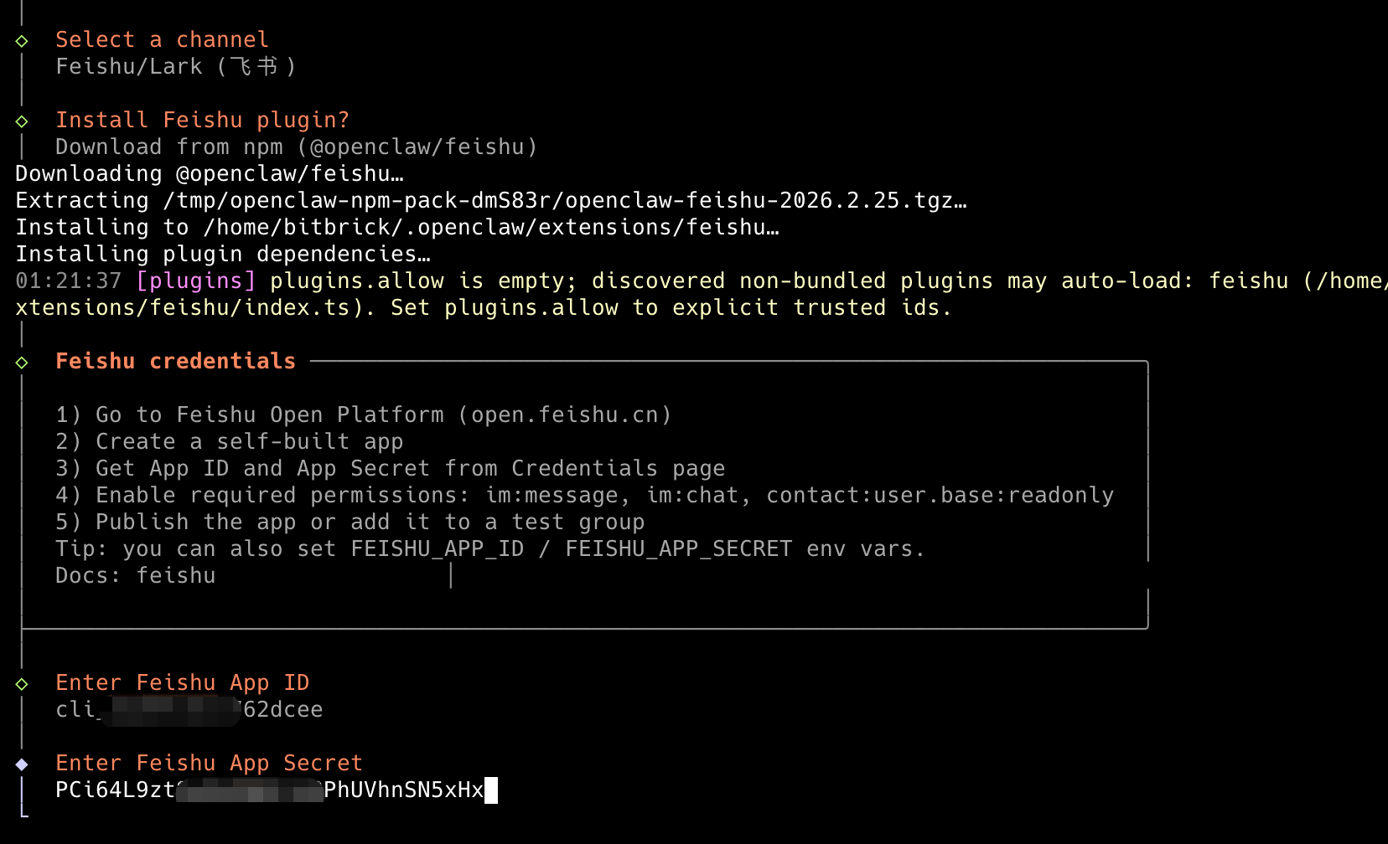The height and width of the screenshot is (844, 1388).
Task: Click the bottom-left corner bracket of the prompt
Action: [23, 811]
